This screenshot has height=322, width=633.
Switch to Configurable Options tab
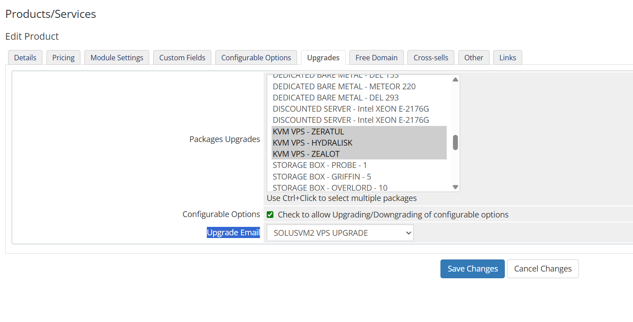pos(256,58)
